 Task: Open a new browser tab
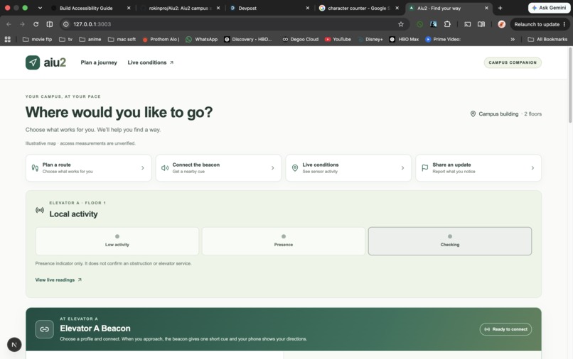(500, 8)
